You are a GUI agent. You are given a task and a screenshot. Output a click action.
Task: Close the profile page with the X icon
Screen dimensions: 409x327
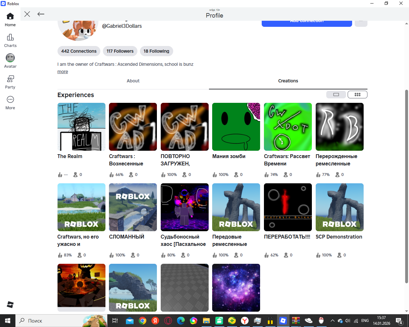(27, 14)
